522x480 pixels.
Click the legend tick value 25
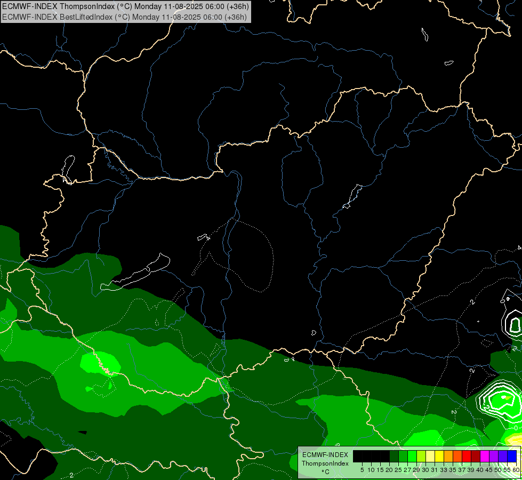398,470
